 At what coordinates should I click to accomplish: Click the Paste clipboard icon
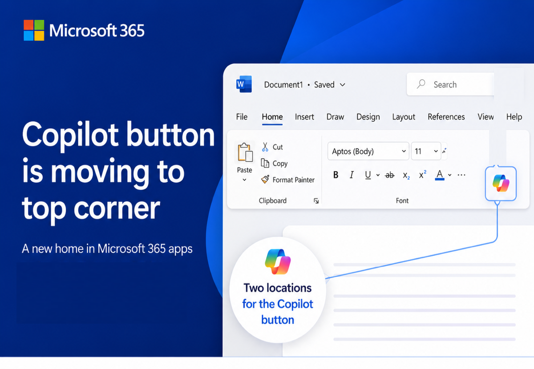[x=245, y=152]
